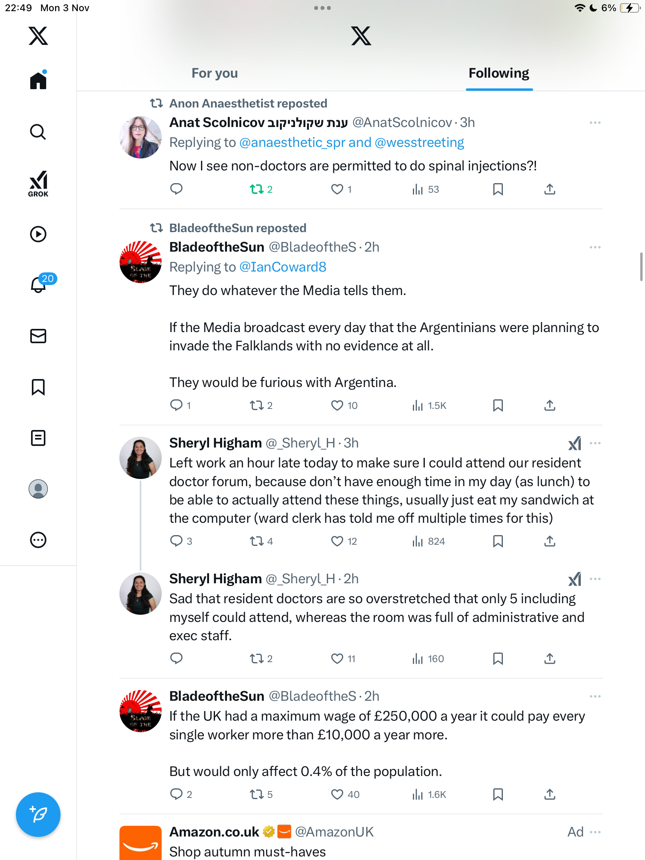Image resolution: width=645 pixels, height=860 pixels.
Task: Open Sheryl Higham's profile picture
Action: tap(141, 458)
